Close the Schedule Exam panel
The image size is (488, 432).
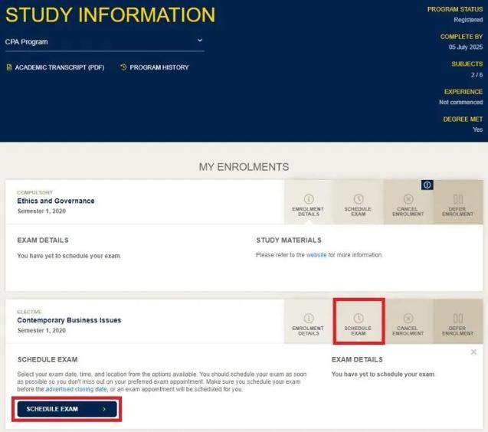coord(473,352)
